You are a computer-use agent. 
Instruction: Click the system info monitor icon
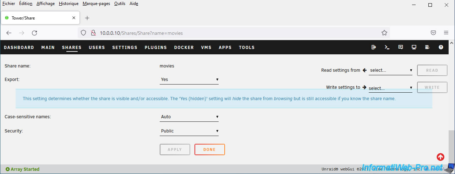[414, 47]
